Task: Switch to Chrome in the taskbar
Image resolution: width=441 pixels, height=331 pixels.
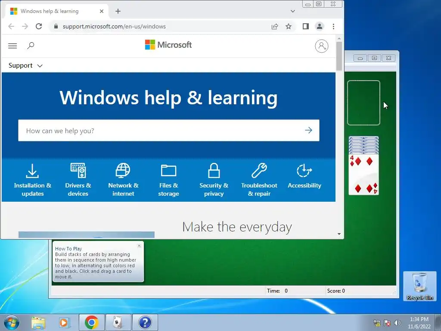Action: click(91, 322)
